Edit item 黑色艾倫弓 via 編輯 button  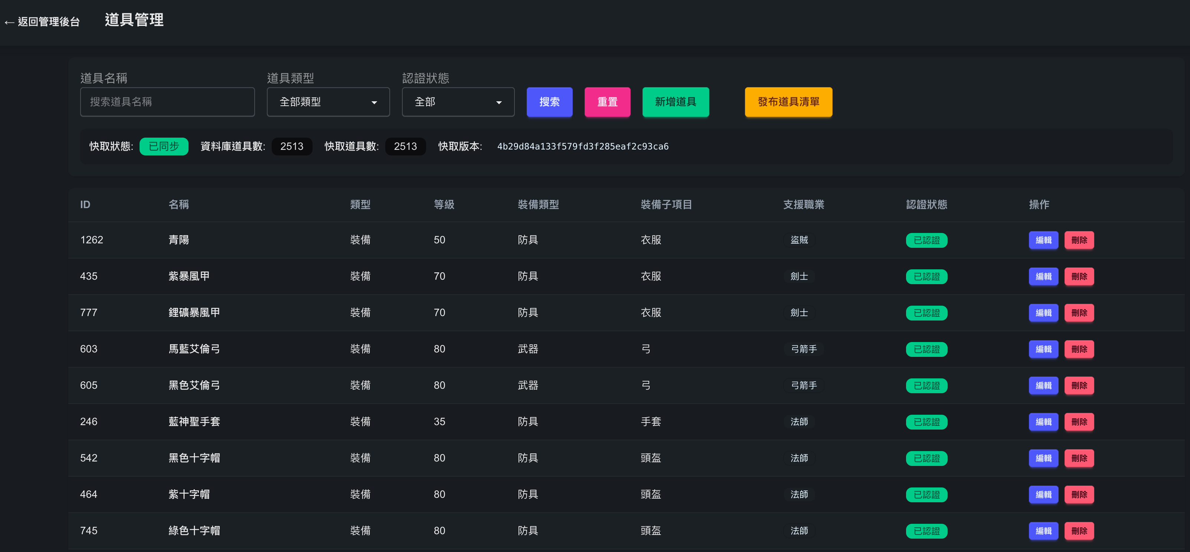click(1043, 385)
